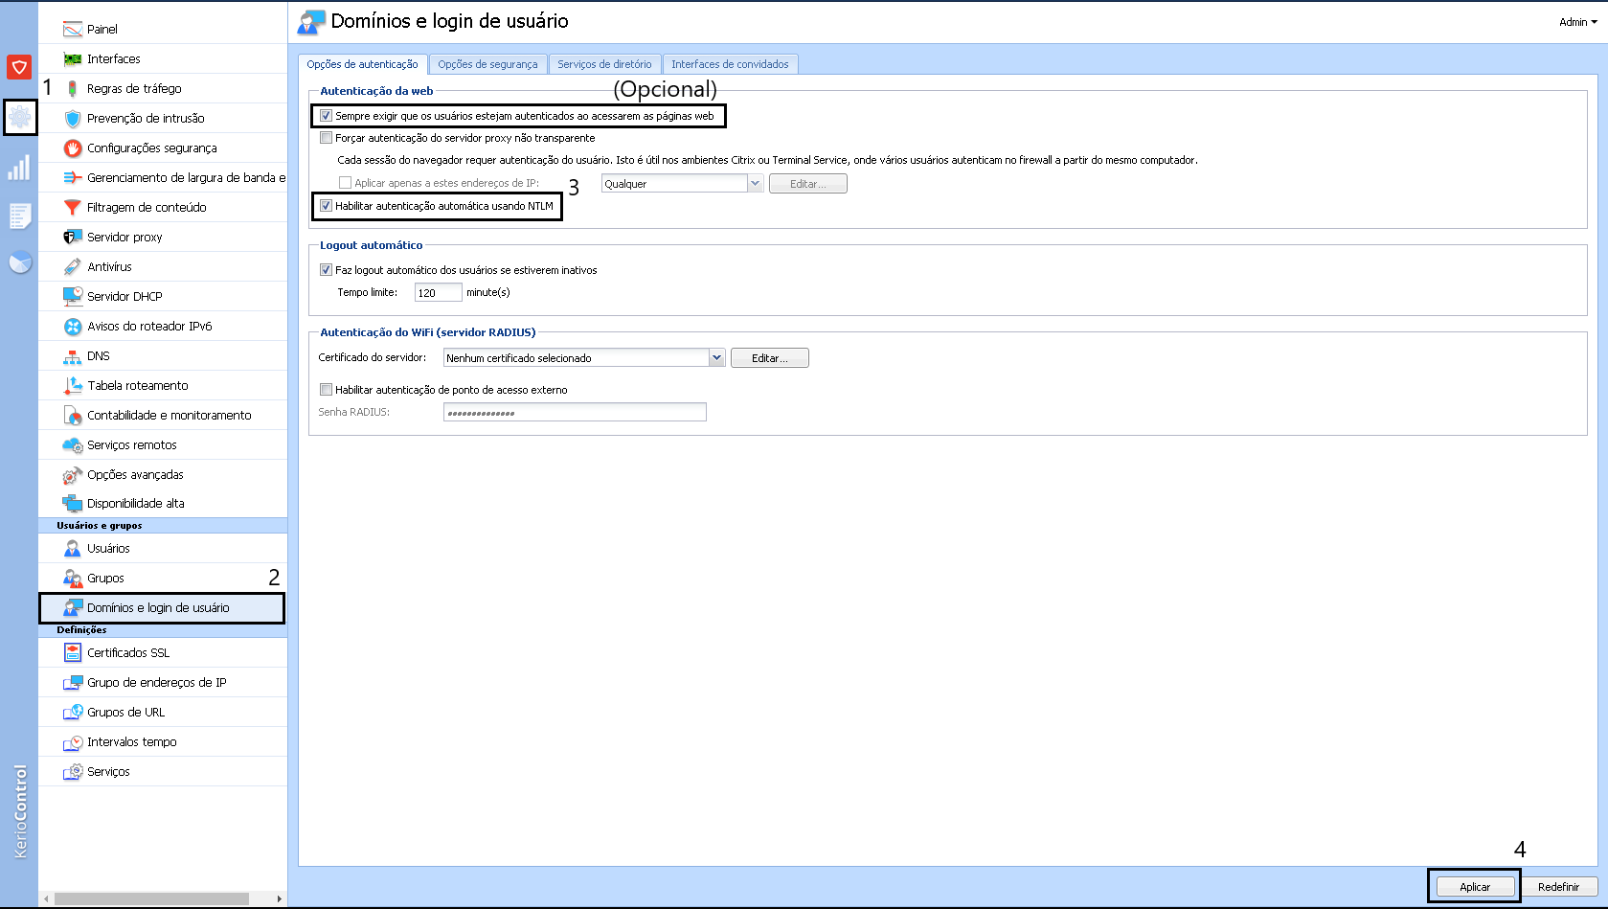
Task: Enable 'Habilitar autenticação de ponto de acesso externo'
Action: click(326, 390)
